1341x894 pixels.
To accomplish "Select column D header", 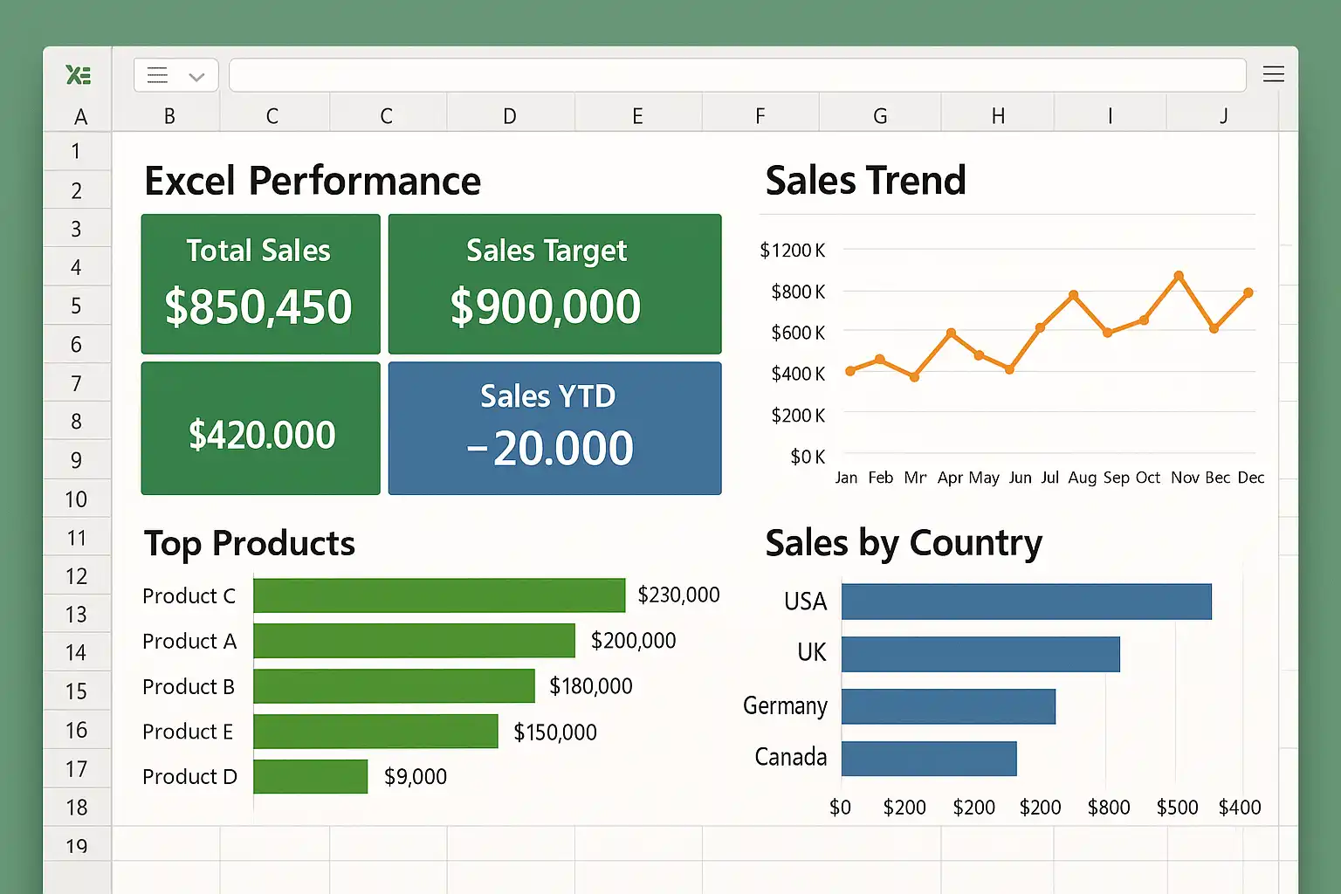I will [x=509, y=116].
